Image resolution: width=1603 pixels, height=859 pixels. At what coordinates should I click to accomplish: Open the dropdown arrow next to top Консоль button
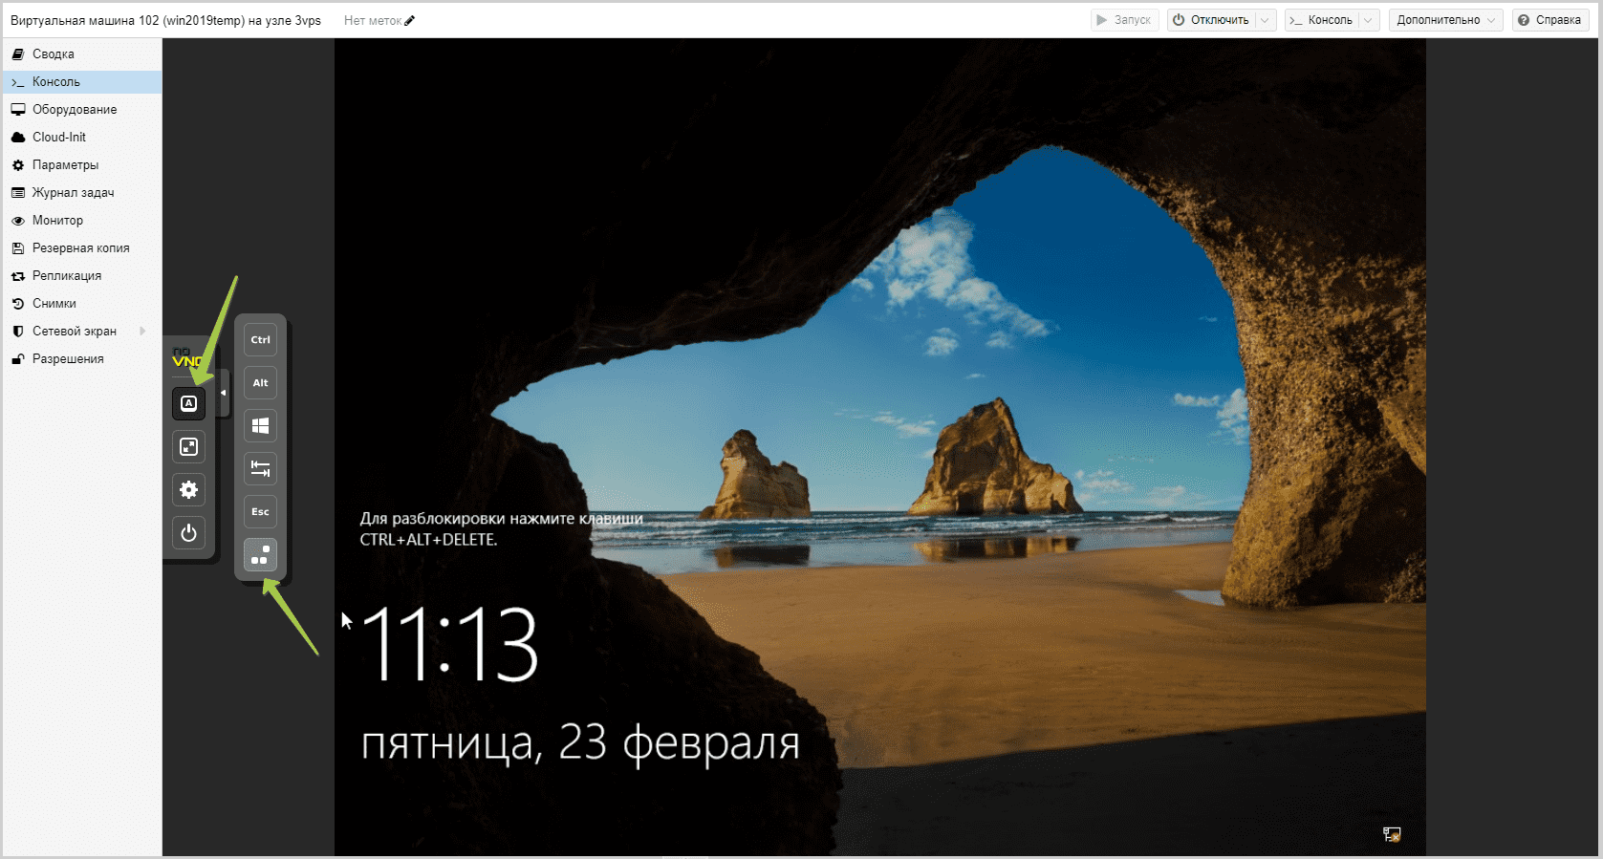point(1369,20)
